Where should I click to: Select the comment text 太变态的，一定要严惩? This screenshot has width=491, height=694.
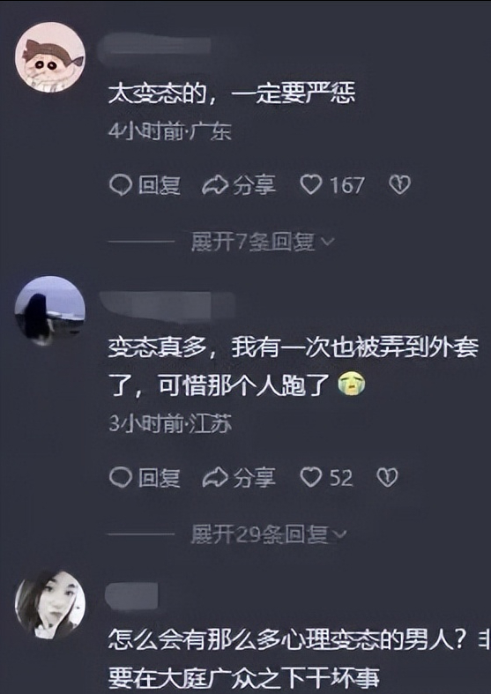tap(231, 93)
